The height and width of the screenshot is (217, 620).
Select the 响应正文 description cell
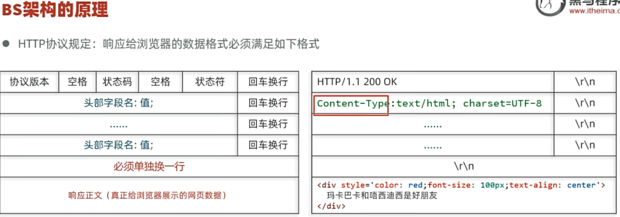click(150, 195)
